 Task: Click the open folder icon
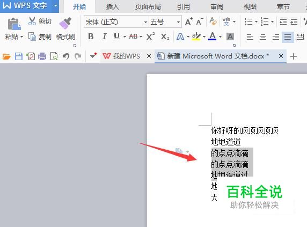pyautogui.click(x=6, y=56)
